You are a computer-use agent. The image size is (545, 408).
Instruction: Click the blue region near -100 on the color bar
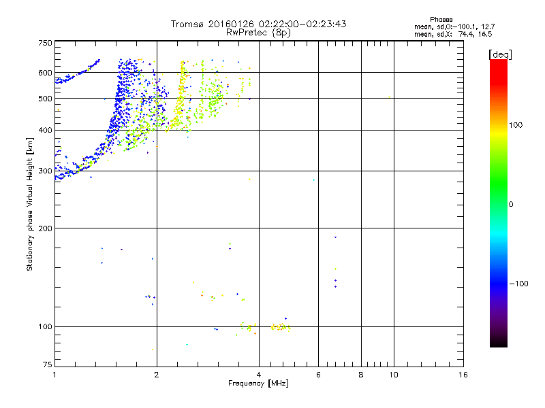click(x=499, y=284)
